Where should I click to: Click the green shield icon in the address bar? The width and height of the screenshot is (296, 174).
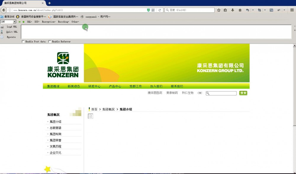coord(148,10)
